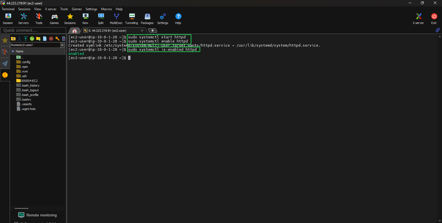Image resolution: width=442 pixels, height=223 pixels.
Task: Open the Sessions star sidebar tab
Action: [5, 41]
